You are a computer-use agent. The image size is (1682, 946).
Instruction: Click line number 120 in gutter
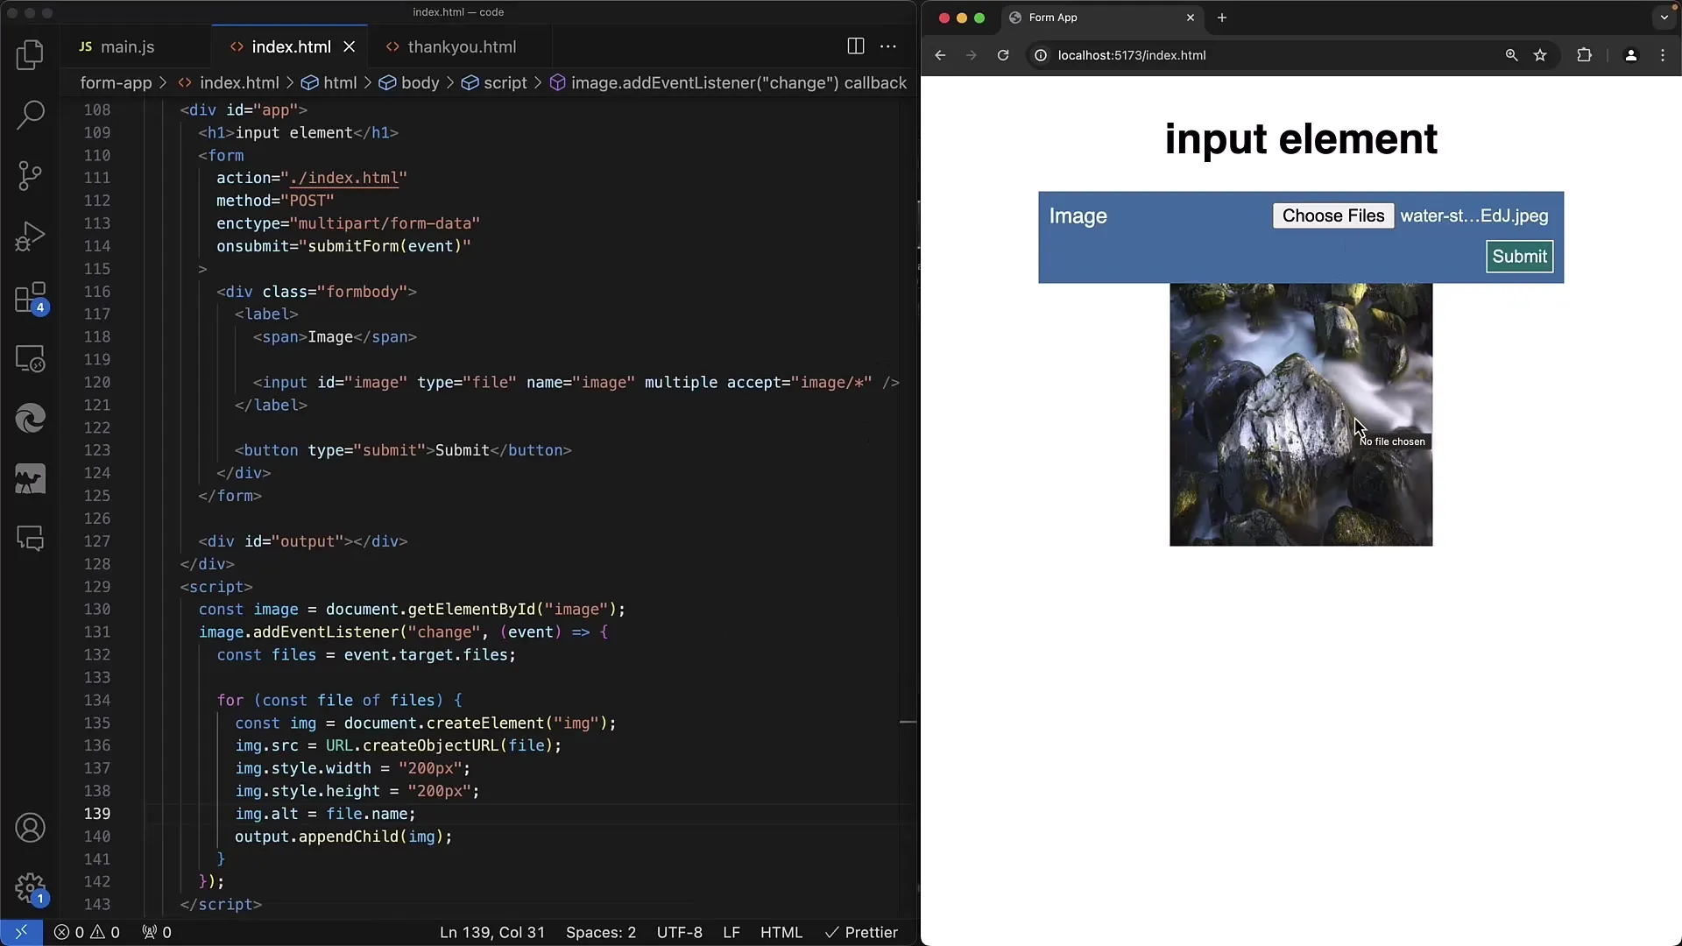click(x=96, y=382)
